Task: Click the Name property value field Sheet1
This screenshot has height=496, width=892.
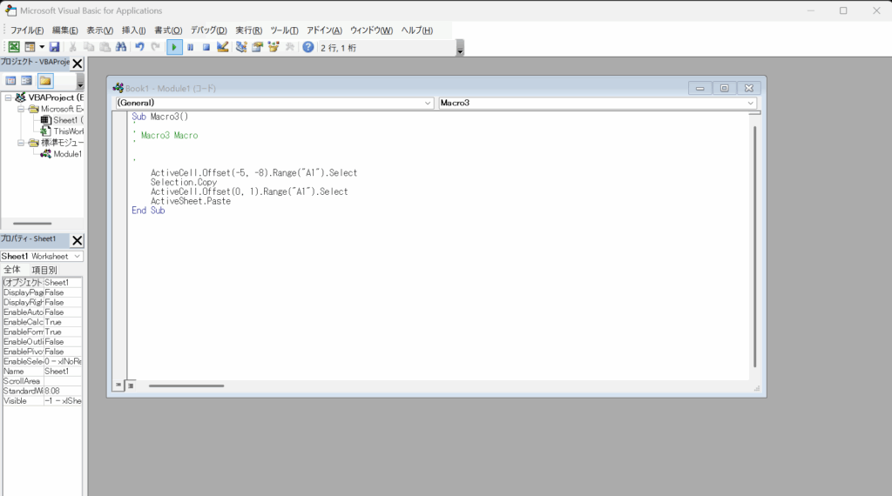Action: click(62, 371)
